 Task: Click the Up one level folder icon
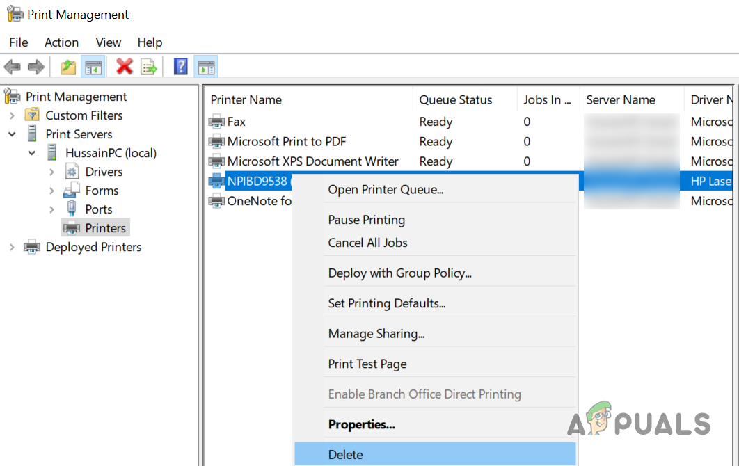(68, 67)
